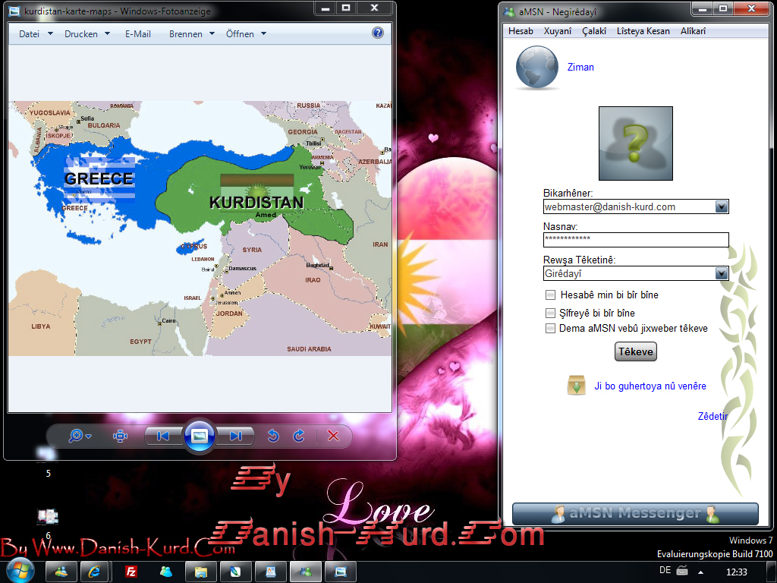Viewport: 777px width, 583px height.
Task: Open the zoom magnifier control in photo viewer
Action: (79, 436)
